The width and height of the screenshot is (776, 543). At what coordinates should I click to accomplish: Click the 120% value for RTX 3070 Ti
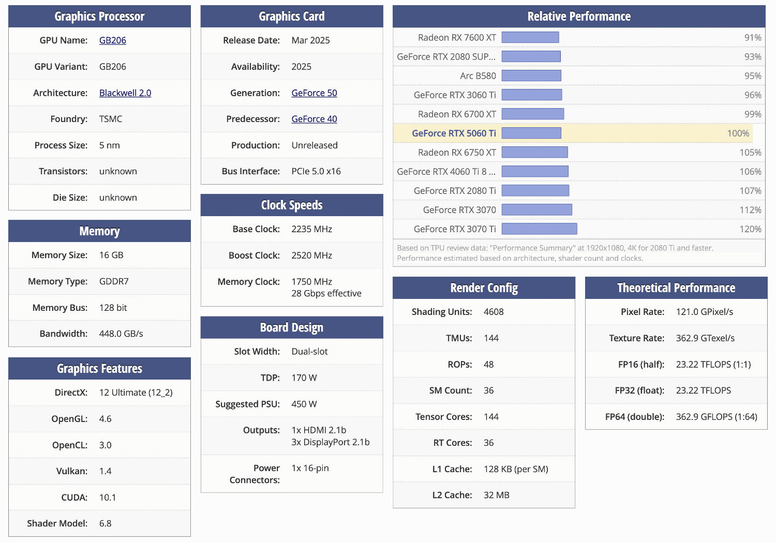coord(750,229)
